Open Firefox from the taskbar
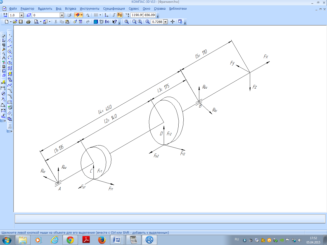 point(102,240)
